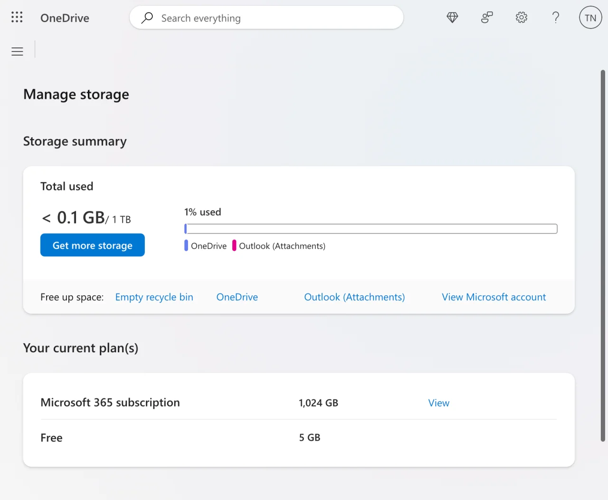Click the '5 GB' free plan value
608x500 pixels.
pos(310,438)
